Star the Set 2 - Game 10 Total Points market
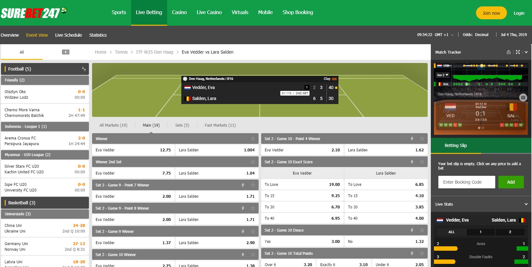Screen dimensions: 532x267 tap(422, 253)
